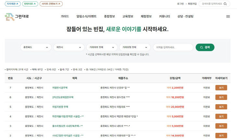Screen dimensions: 237x140
Task: Open the 가이드 menu
Action: pyautogui.click(x=65, y=16)
